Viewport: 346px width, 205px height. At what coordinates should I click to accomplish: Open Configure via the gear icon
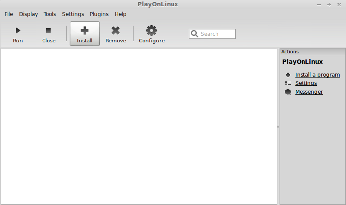152,31
